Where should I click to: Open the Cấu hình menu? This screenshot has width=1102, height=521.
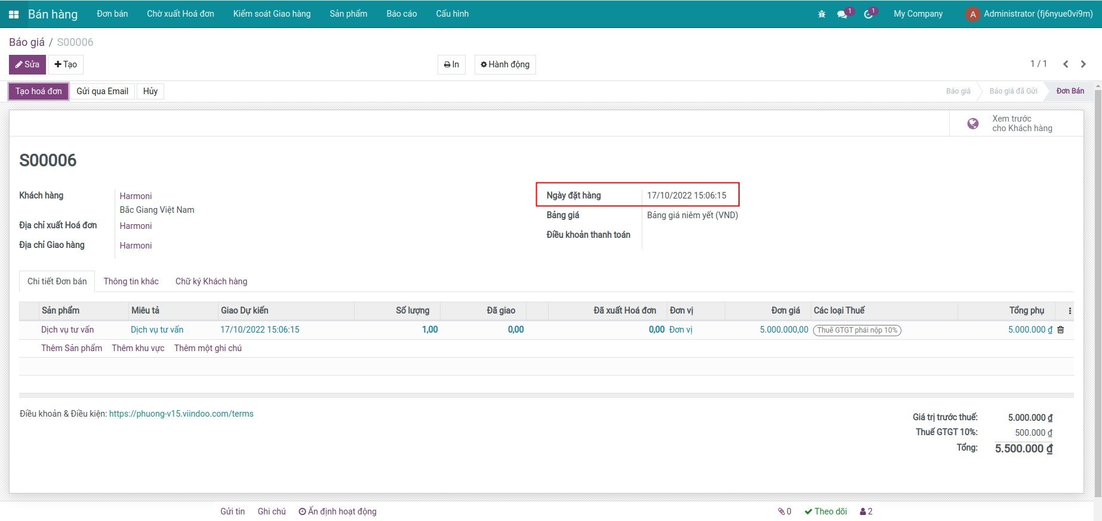pos(452,14)
